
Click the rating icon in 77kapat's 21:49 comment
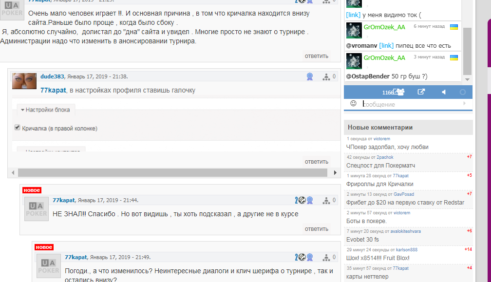(326, 257)
